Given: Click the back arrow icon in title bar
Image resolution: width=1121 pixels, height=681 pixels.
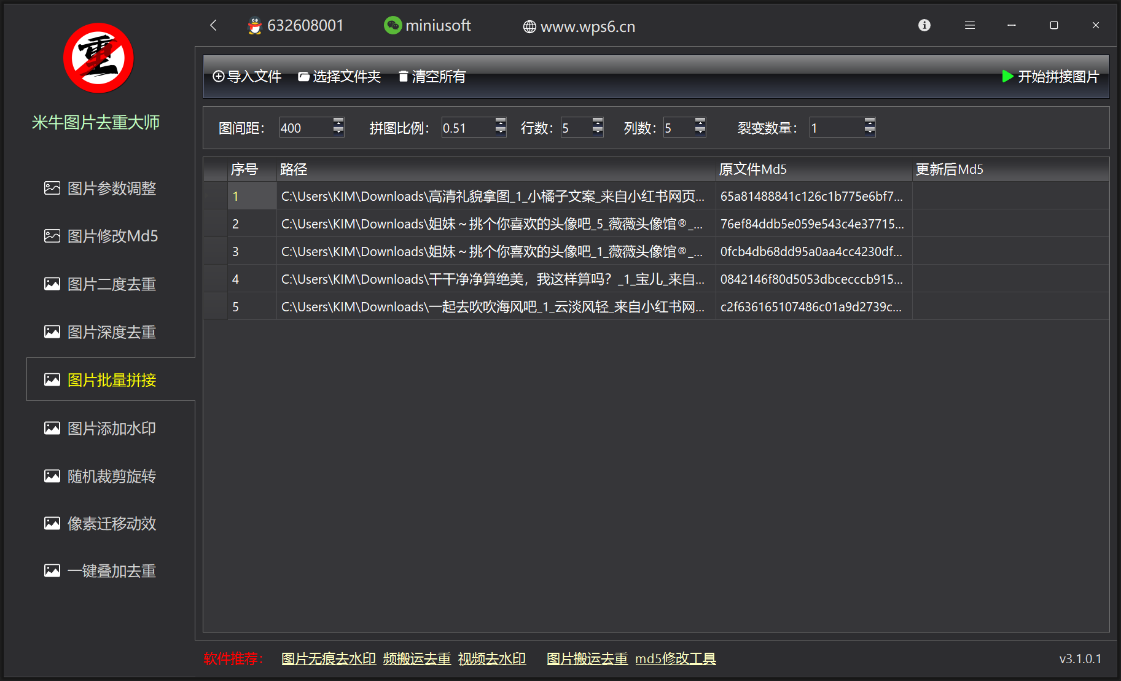Looking at the screenshot, I should 213,25.
